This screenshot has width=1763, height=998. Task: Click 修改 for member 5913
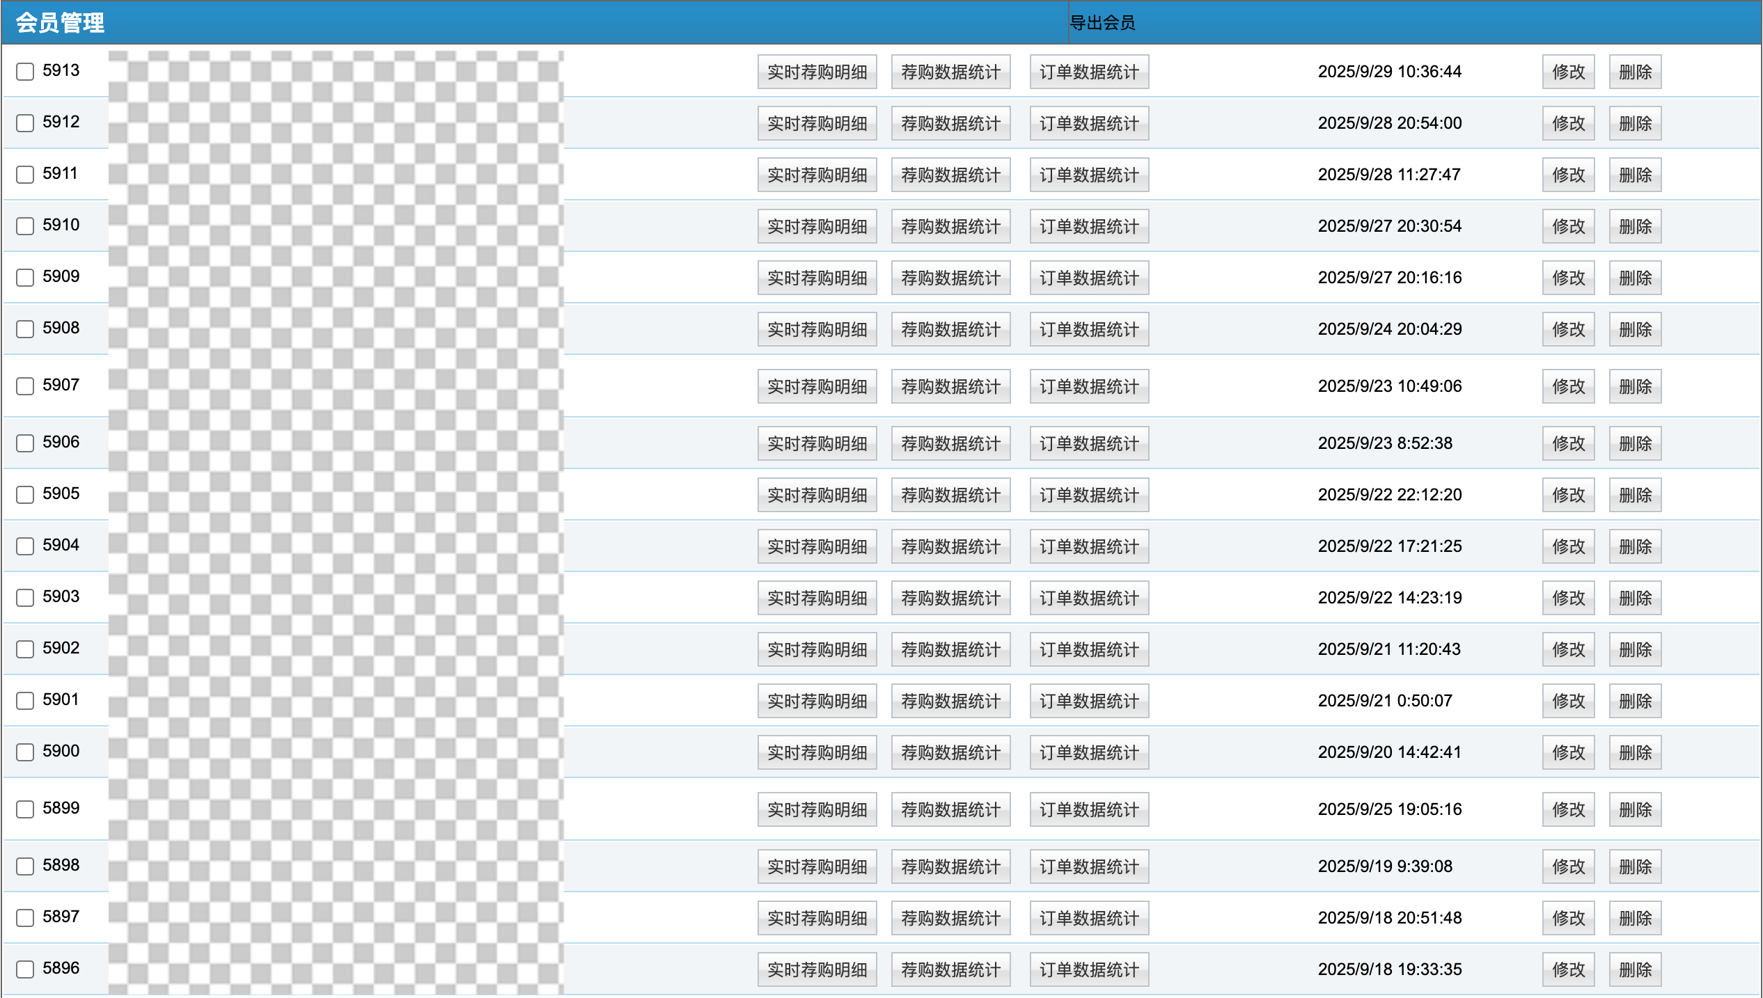(x=1568, y=72)
